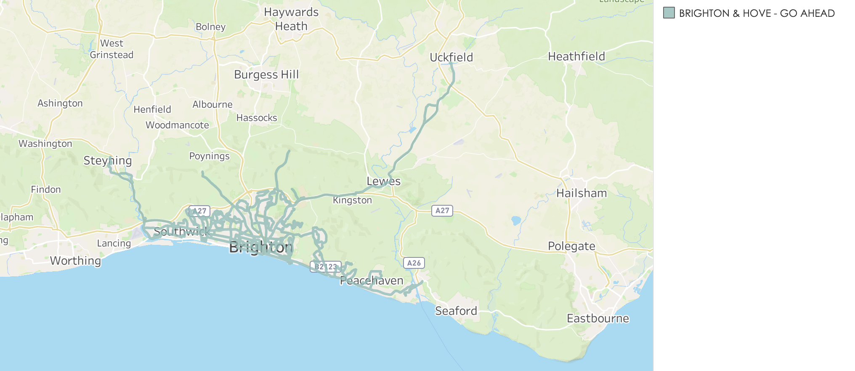Click the A27 road shield near Polegate
This screenshot has width=855, height=371.
[442, 211]
